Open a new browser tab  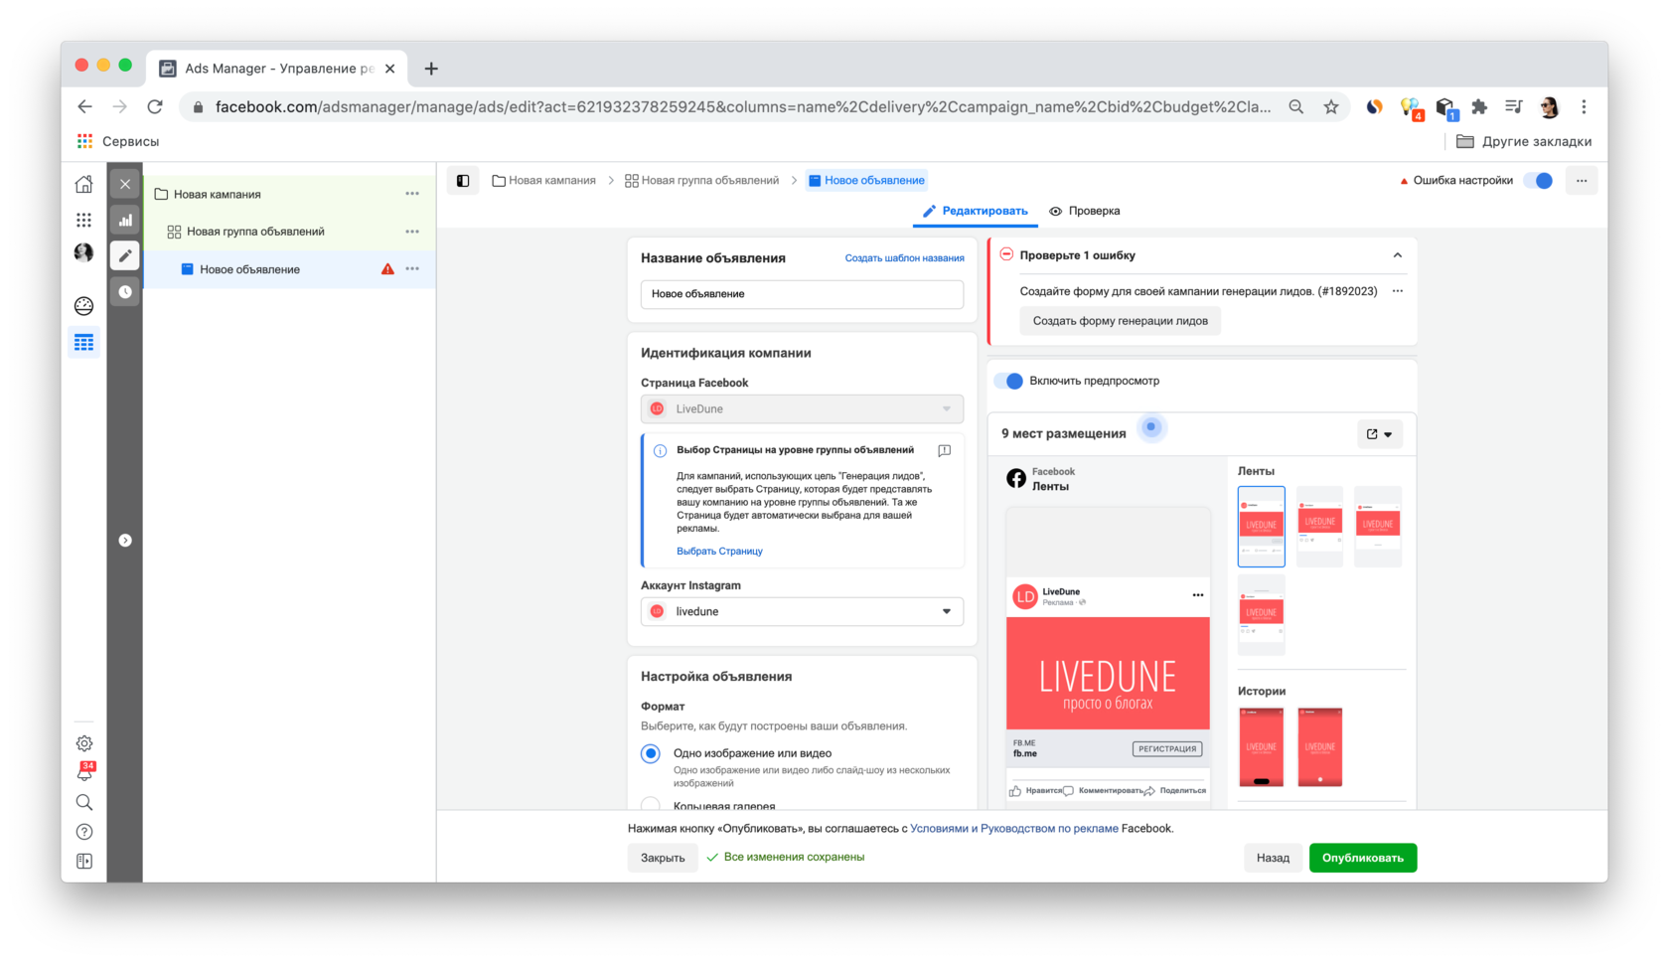click(x=431, y=69)
